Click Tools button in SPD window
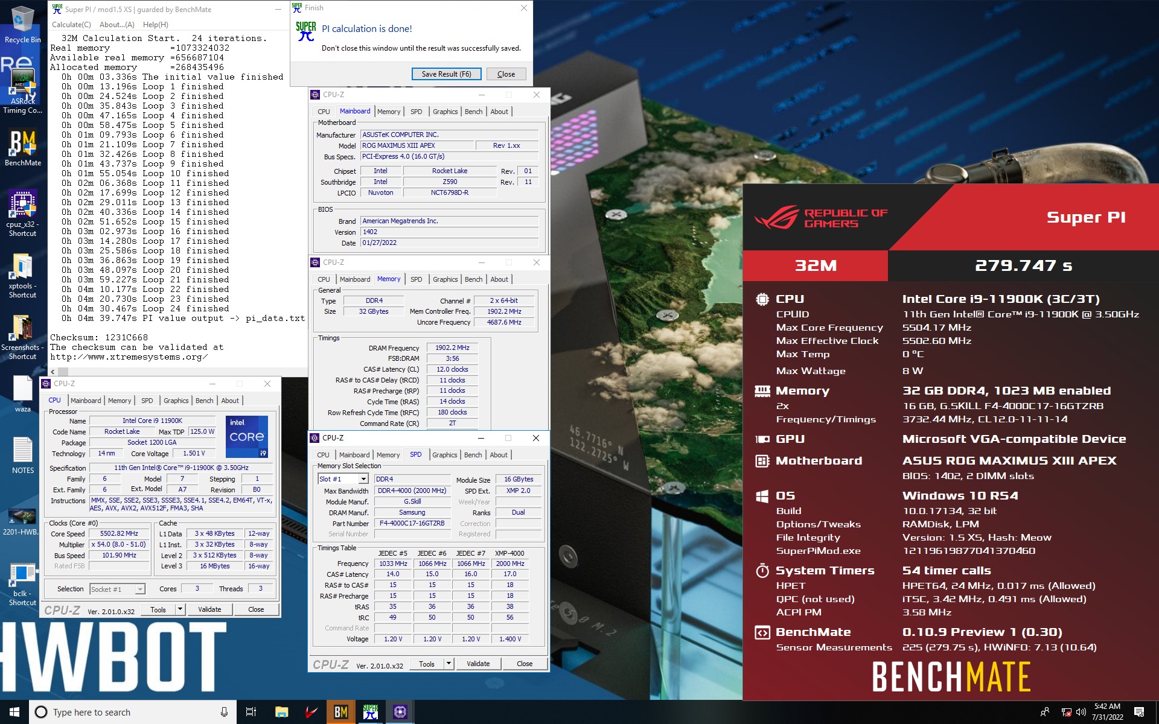The height and width of the screenshot is (724, 1159). (x=427, y=664)
